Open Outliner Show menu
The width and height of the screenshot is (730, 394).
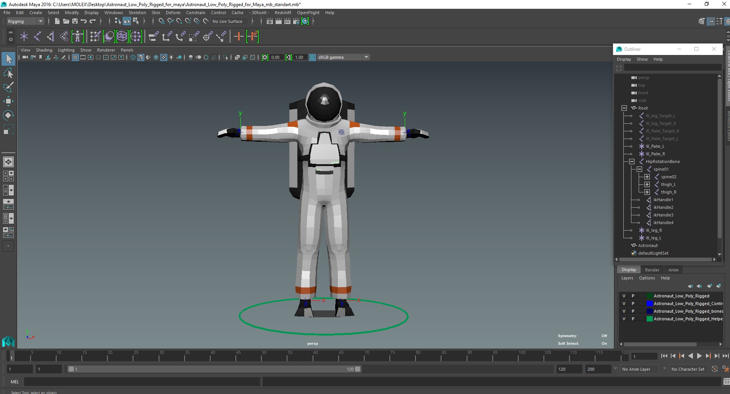pyautogui.click(x=642, y=59)
